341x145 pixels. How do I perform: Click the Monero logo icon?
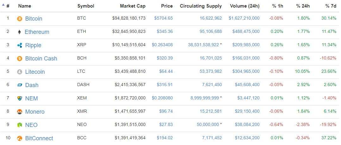coord(20,112)
